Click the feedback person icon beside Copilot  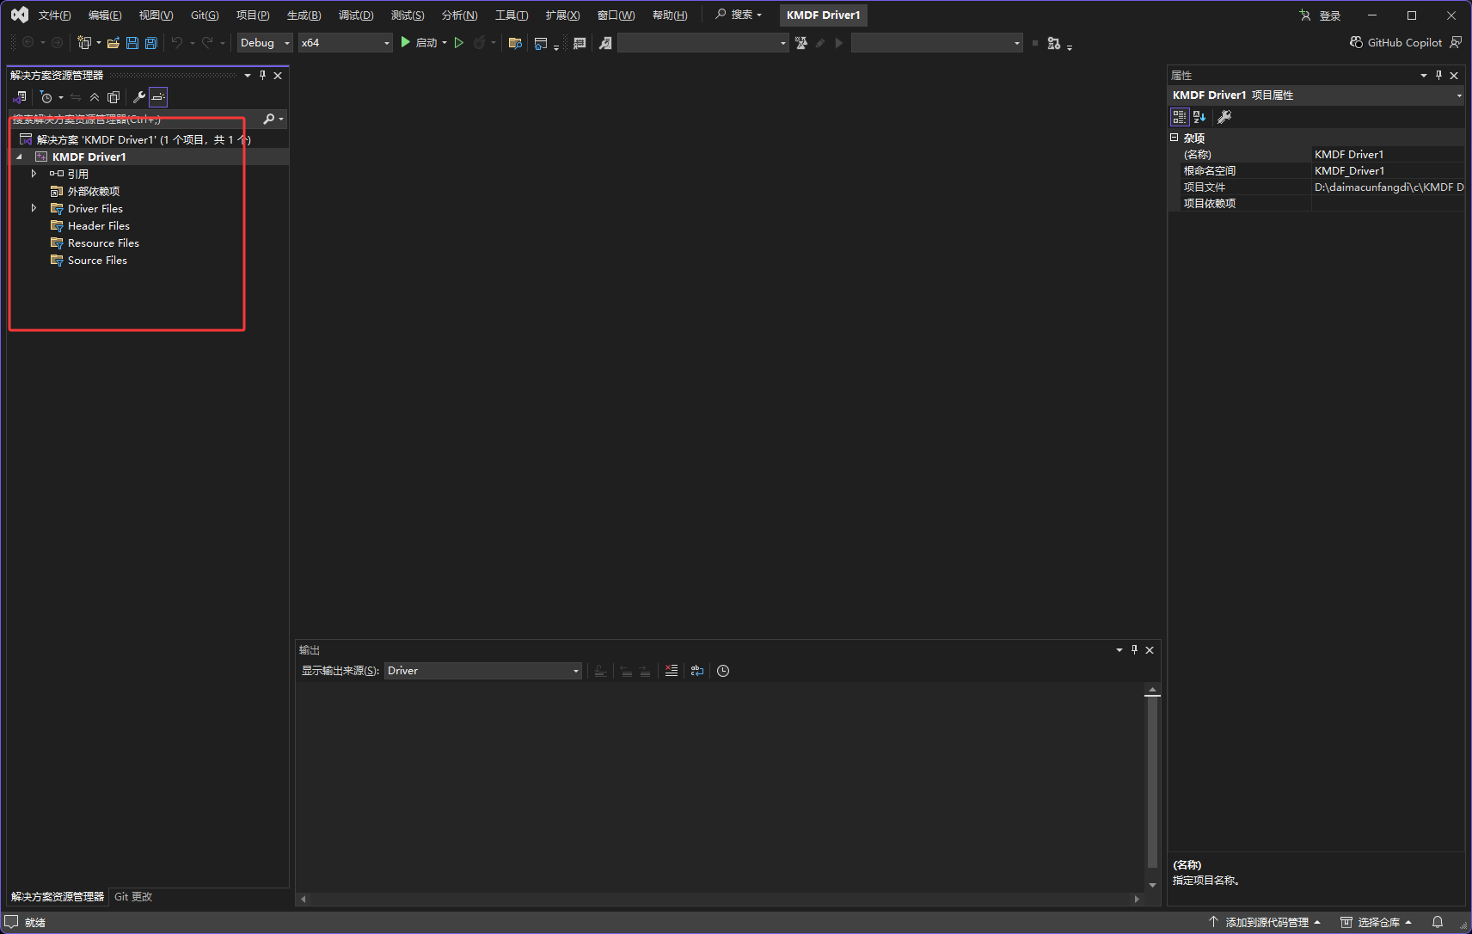point(1456,42)
